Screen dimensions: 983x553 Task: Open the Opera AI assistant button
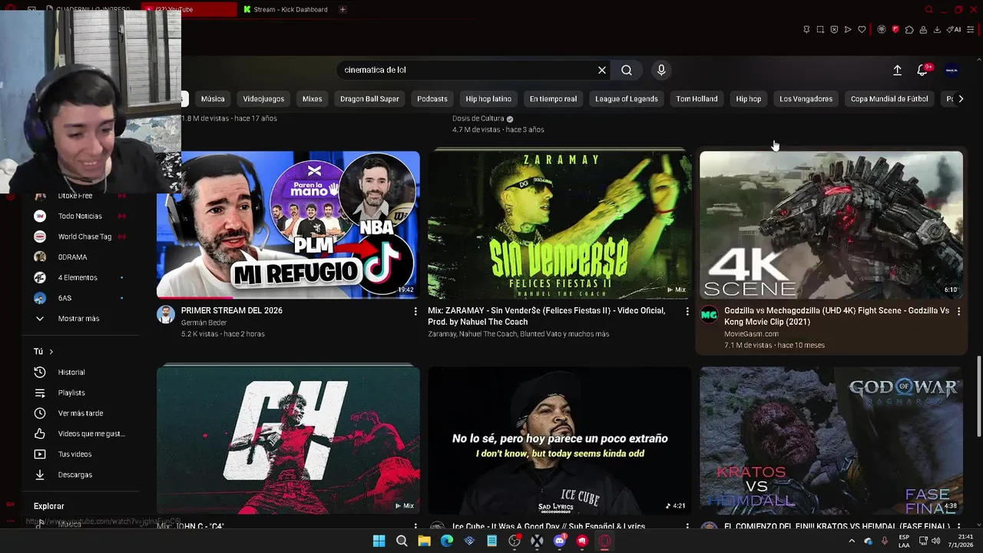coord(954,30)
